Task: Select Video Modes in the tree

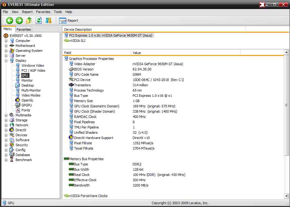Action: pos(31,95)
